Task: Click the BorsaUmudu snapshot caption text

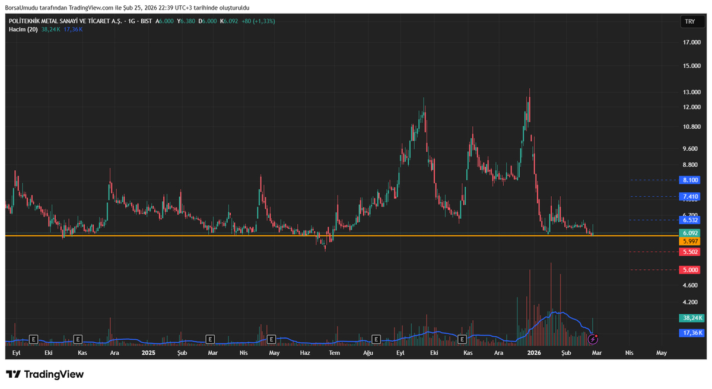Action: [x=127, y=8]
